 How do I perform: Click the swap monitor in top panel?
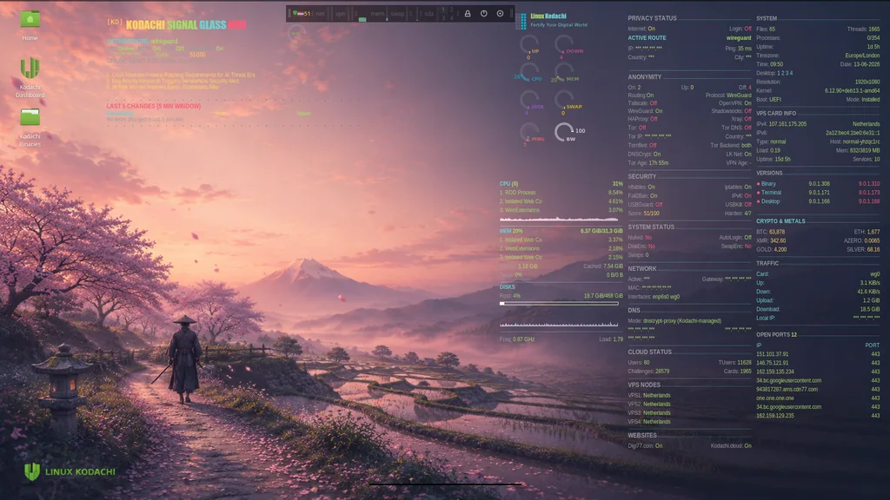click(397, 14)
